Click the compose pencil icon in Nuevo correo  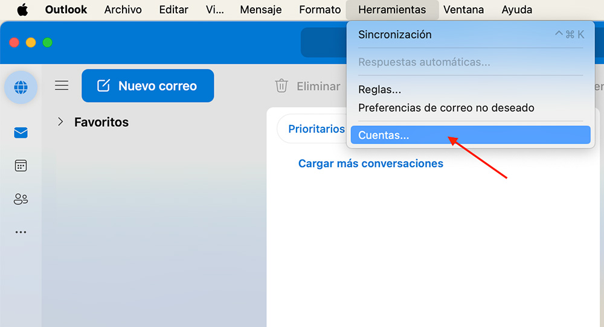104,86
